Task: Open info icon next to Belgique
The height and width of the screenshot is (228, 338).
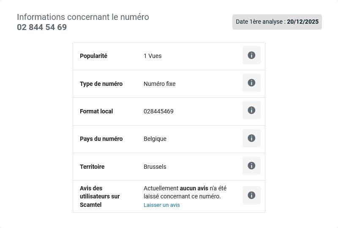Action: (251, 138)
